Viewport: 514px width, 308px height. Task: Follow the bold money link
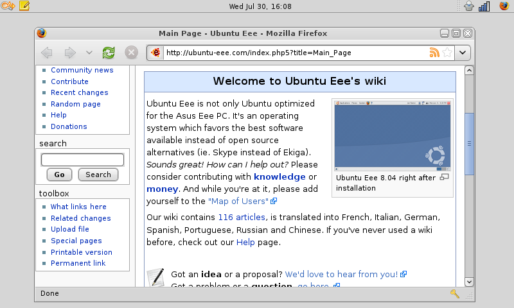(x=163, y=189)
